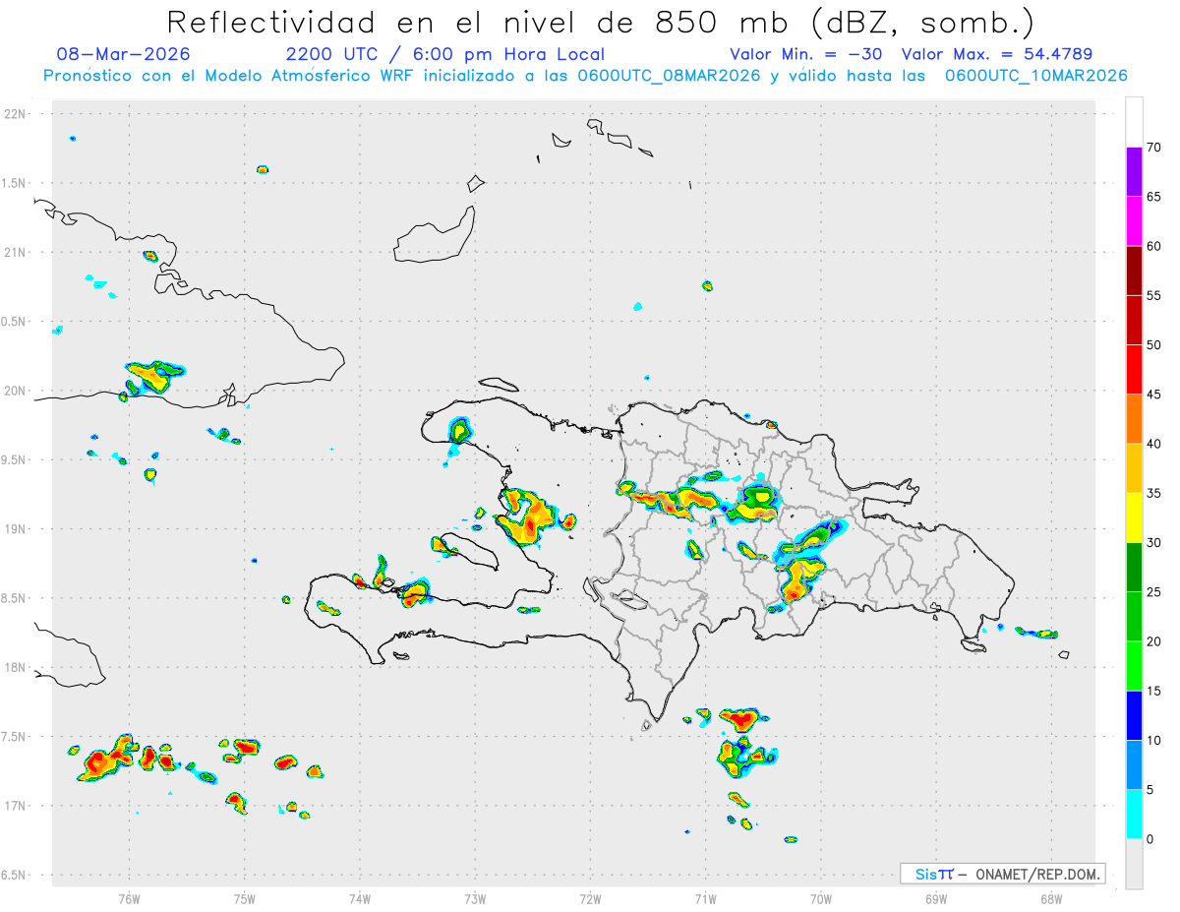
Task: Click the '55' value on the color scale
Action: [x=1153, y=296]
